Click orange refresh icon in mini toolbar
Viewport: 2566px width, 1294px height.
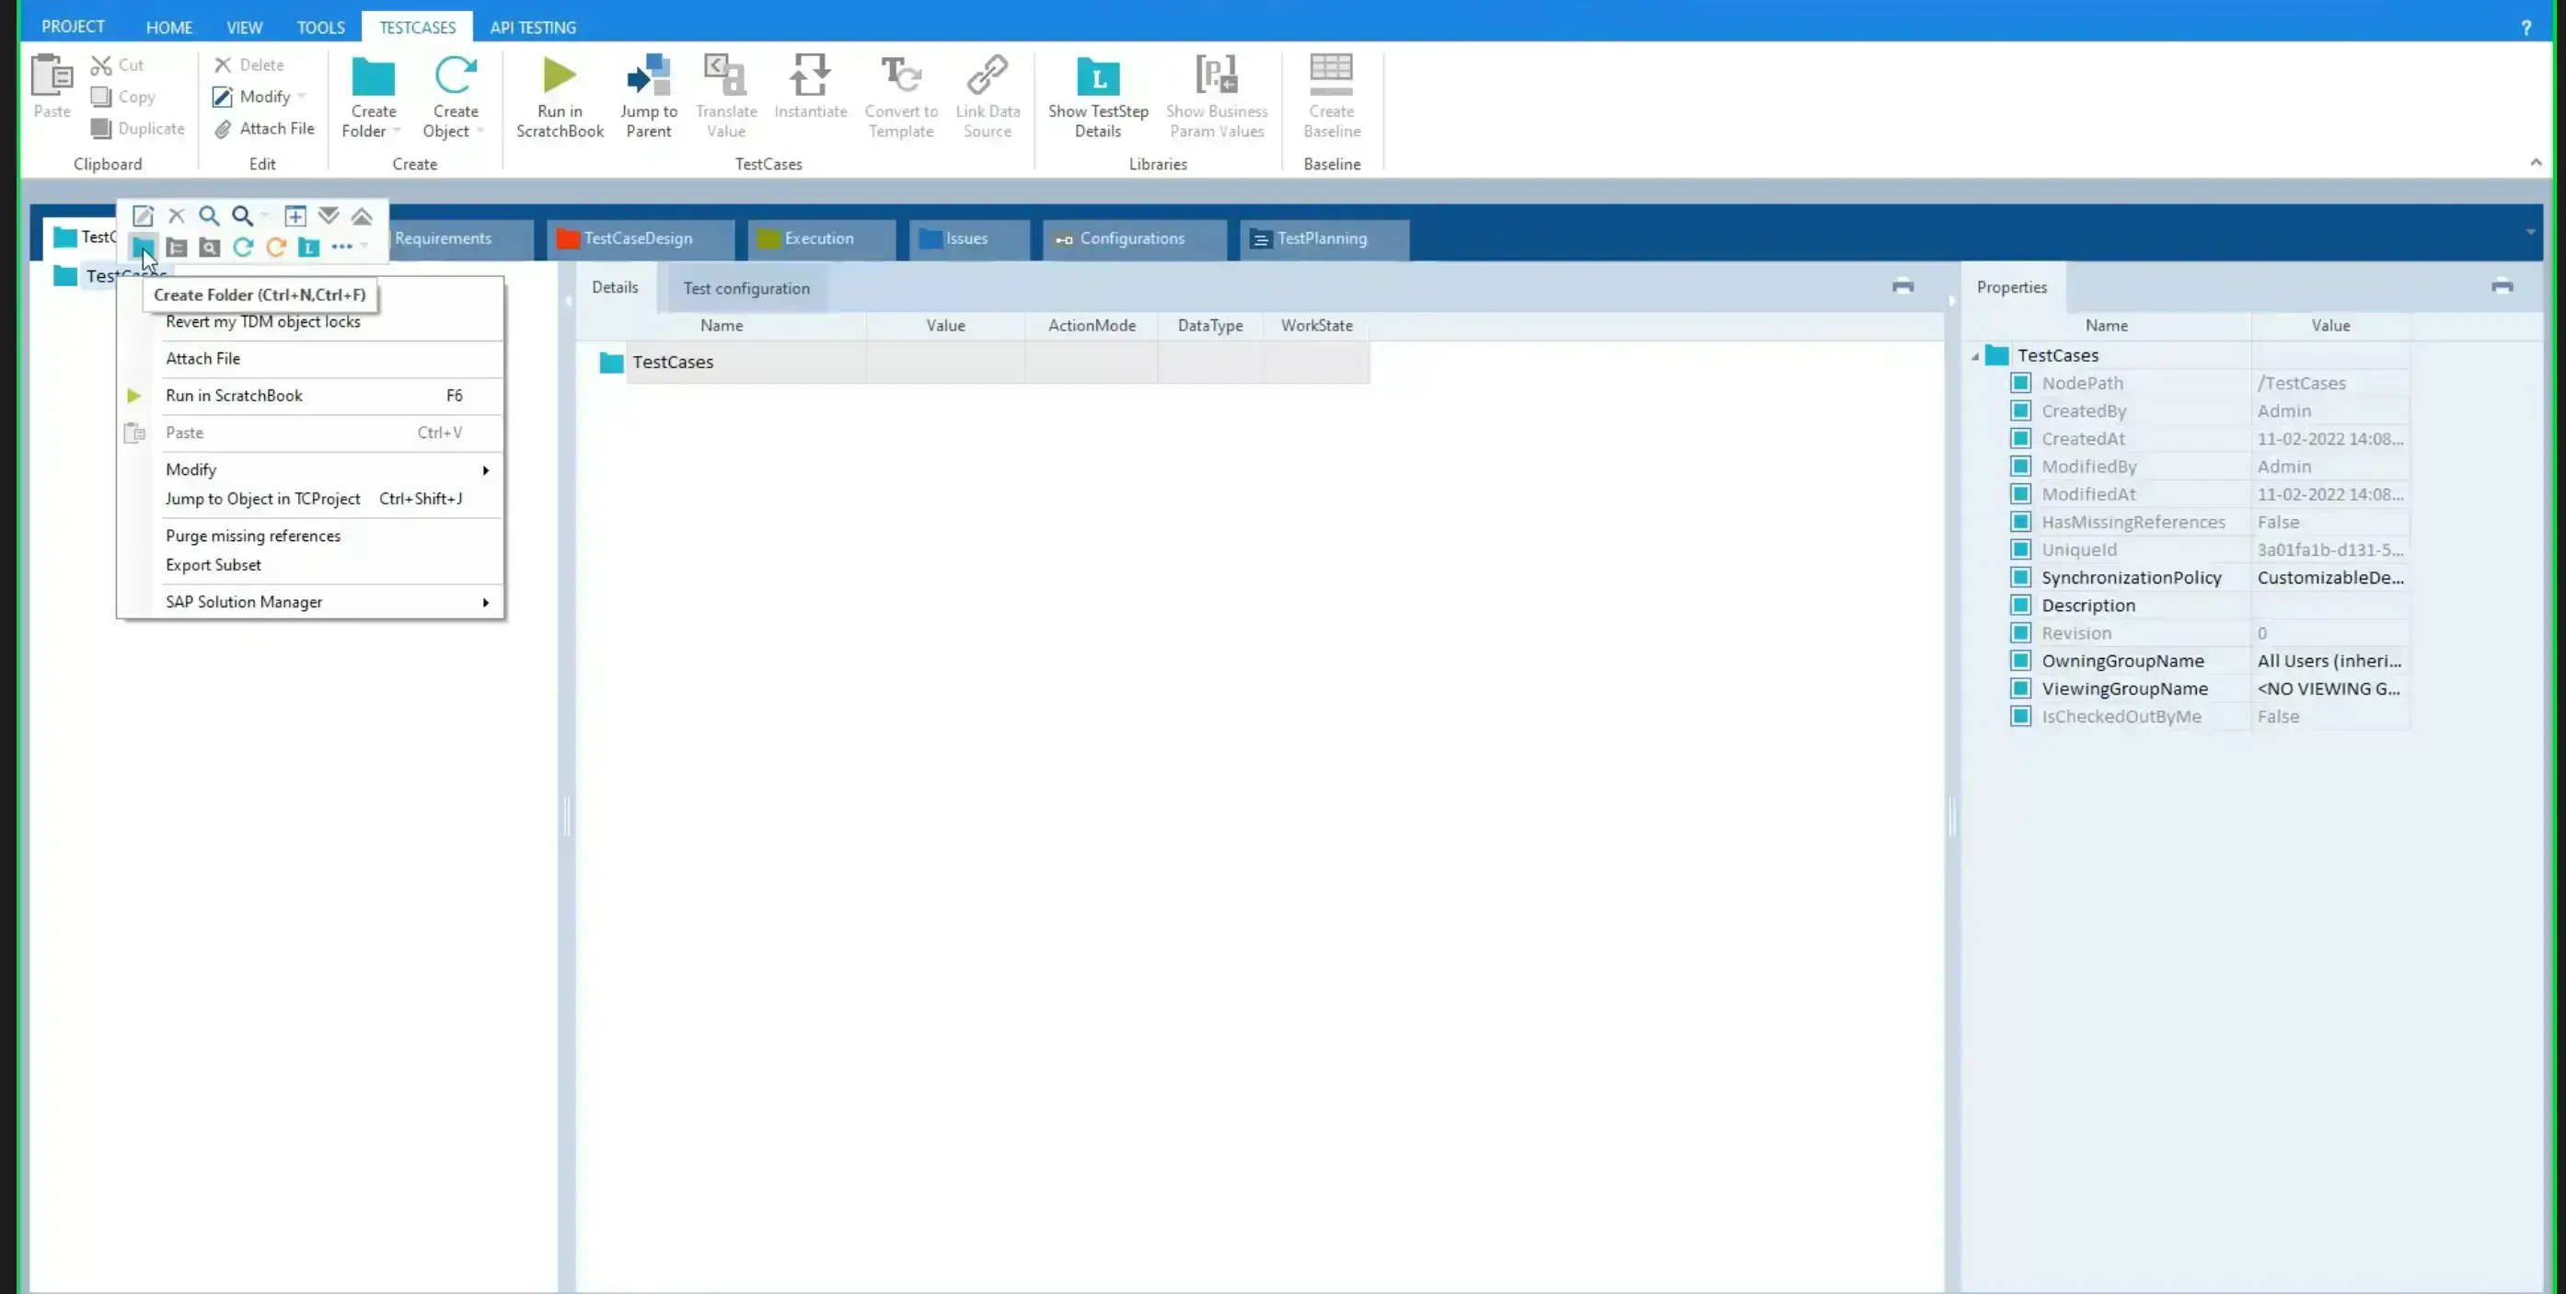pyautogui.click(x=276, y=247)
